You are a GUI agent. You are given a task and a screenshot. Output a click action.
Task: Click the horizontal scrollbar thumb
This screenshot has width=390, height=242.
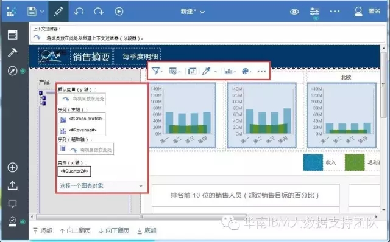(x=141, y=217)
